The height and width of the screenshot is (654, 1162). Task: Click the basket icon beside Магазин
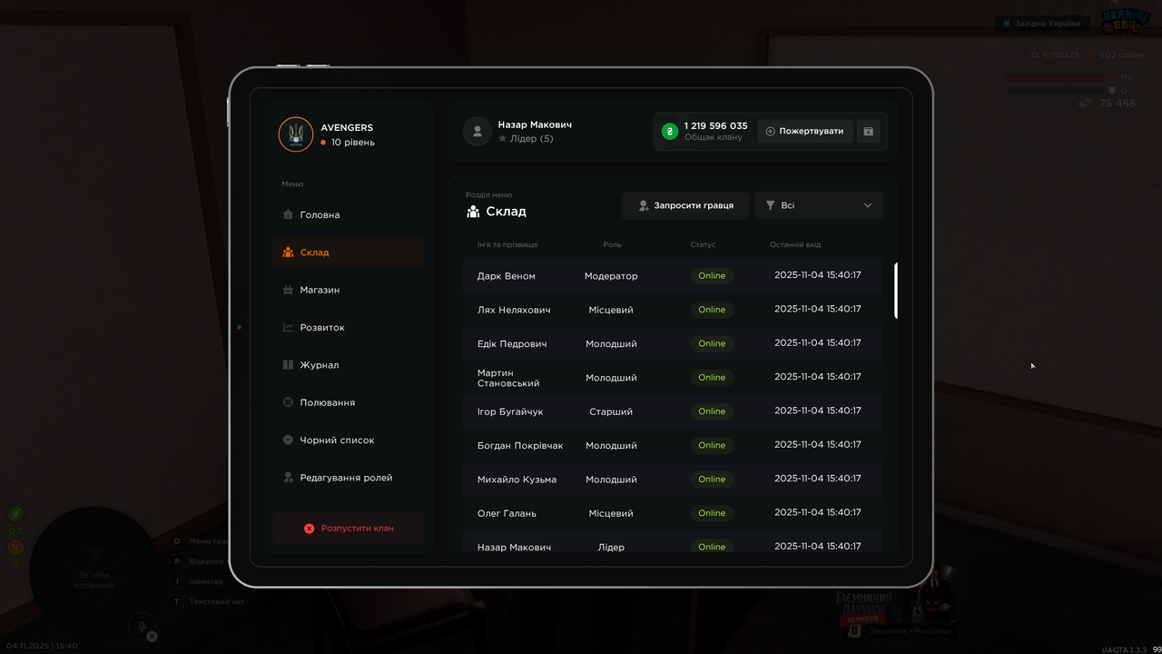(288, 290)
